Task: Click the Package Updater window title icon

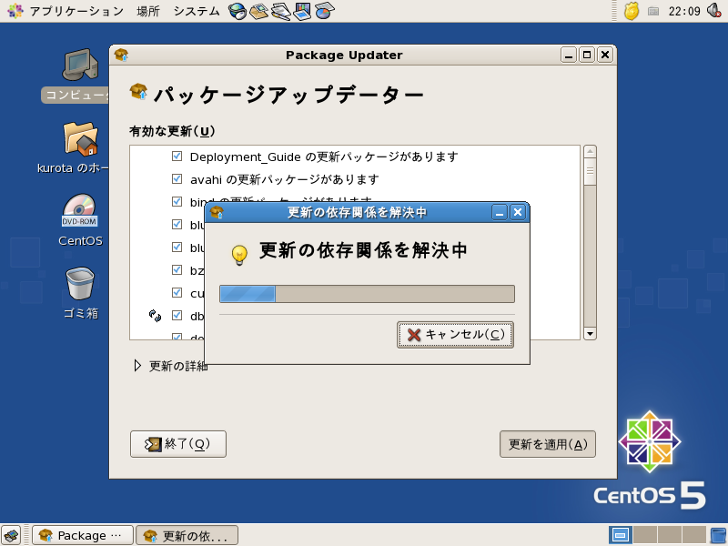Action: point(122,55)
